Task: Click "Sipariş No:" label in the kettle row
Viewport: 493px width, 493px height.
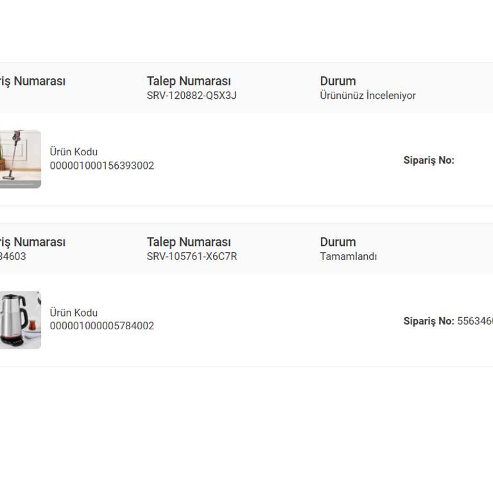Action: [428, 321]
